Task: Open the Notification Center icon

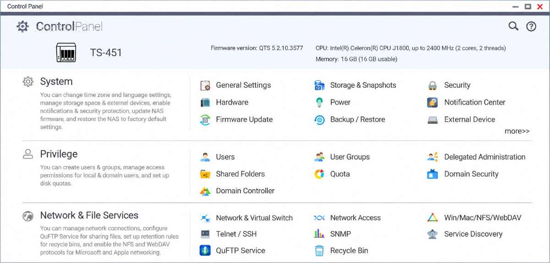Action: tap(433, 102)
